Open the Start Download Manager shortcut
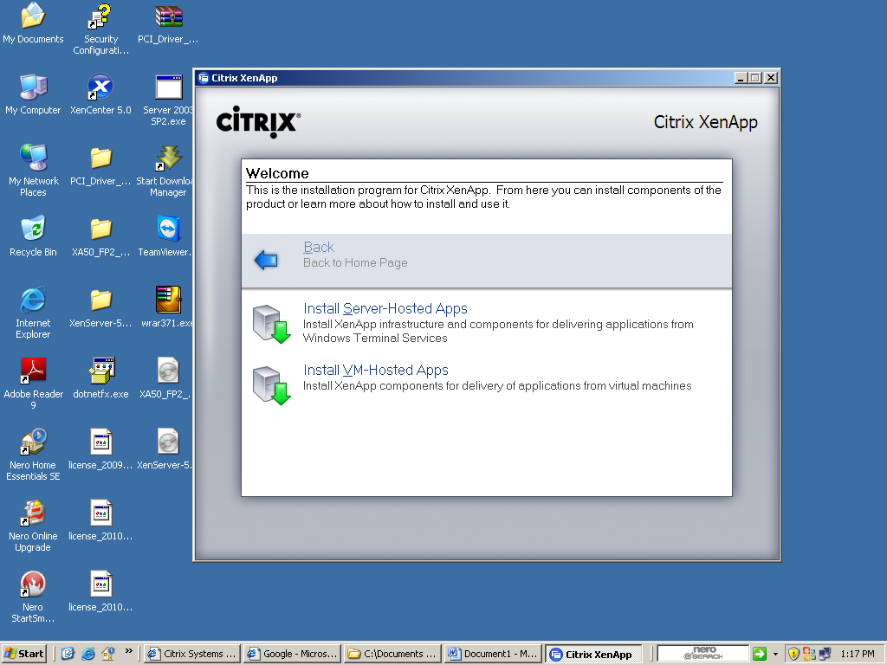The height and width of the screenshot is (665, 887). point(166,160)
